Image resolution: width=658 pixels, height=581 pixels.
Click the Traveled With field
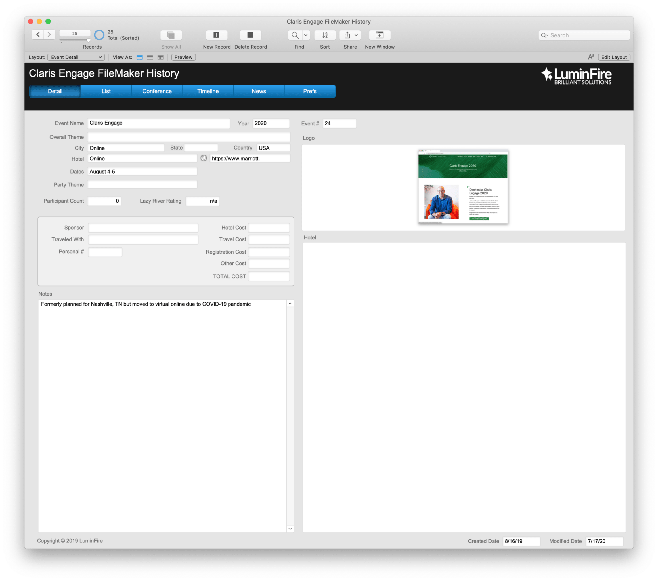(143, 240)
